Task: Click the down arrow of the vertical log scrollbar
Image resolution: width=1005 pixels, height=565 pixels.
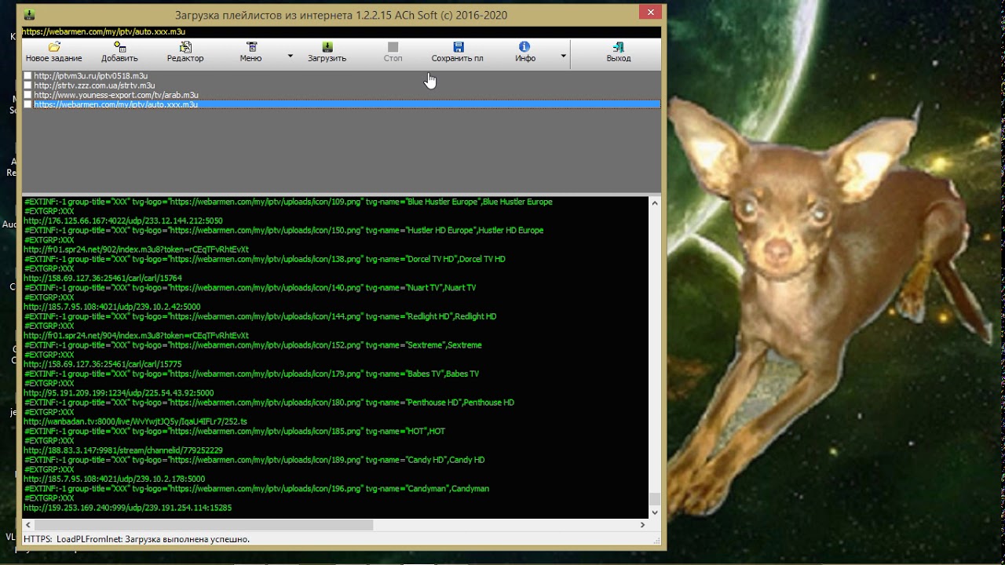Action: click(x=655, y=512)
